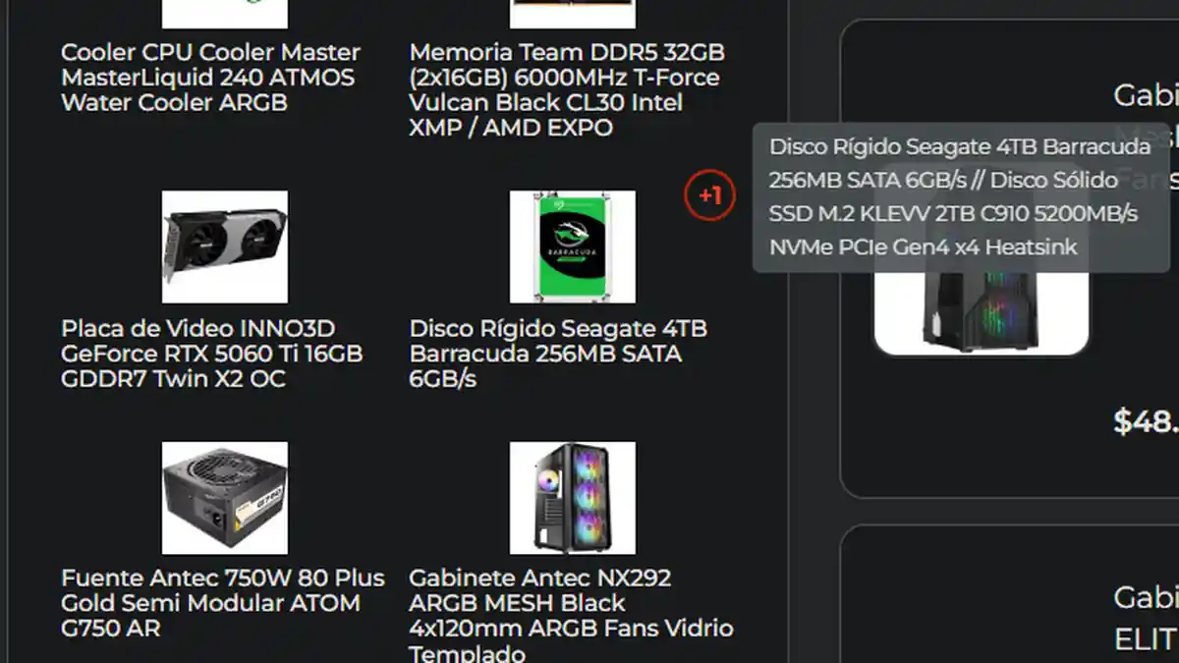Open Memoria Team DDR5 32GB product title
1179x663 pixels.
[x=567, y=89]
